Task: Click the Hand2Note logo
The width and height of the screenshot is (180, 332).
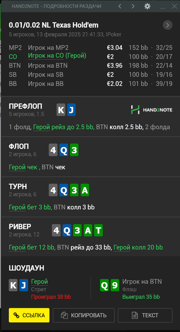Action: click(152, 110)
